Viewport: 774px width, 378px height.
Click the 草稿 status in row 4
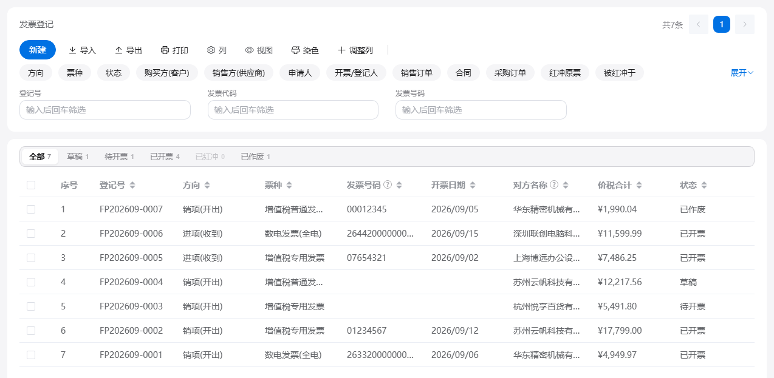688,282
